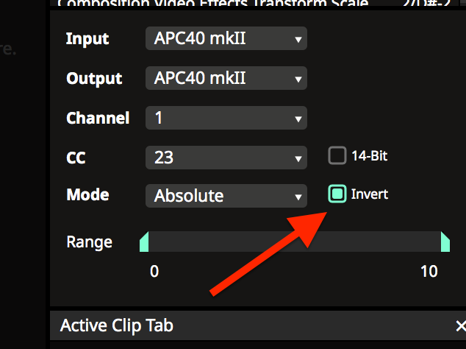This screenshot has width=466, height=349.
Task: Click the middle of the Range slider track
Action: click(x=294, y=242)
